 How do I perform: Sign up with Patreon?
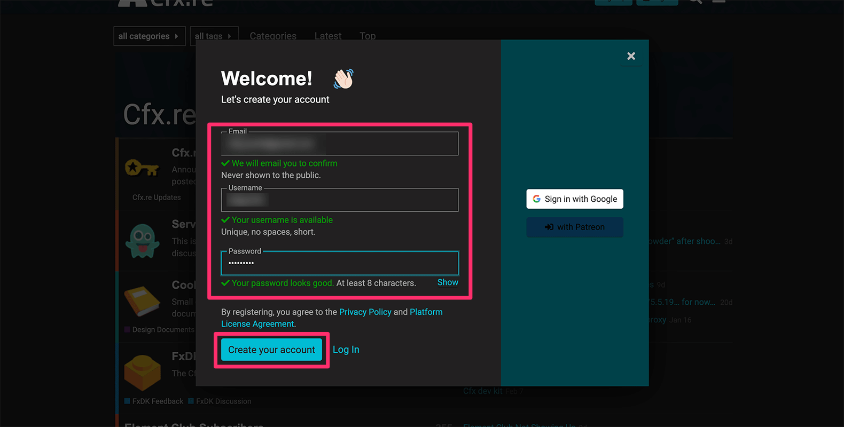click(x=574, y=227)
